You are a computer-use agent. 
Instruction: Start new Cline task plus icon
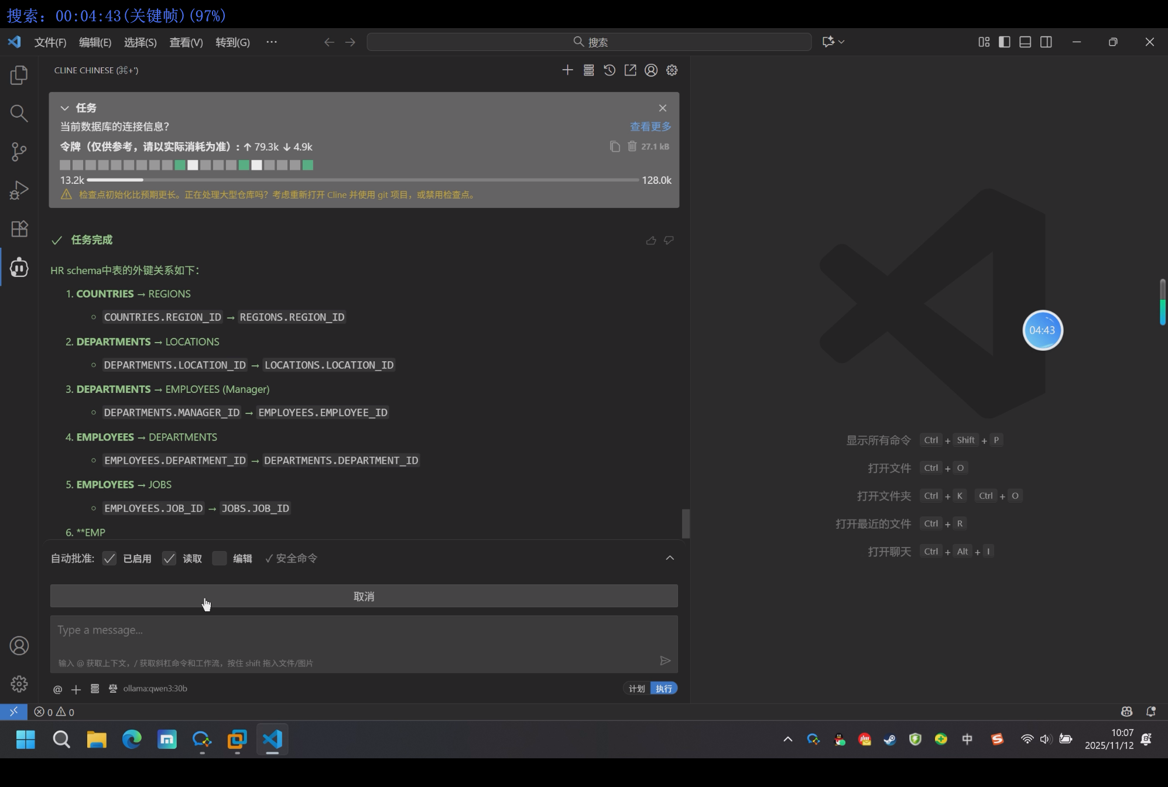coord(567,70)
